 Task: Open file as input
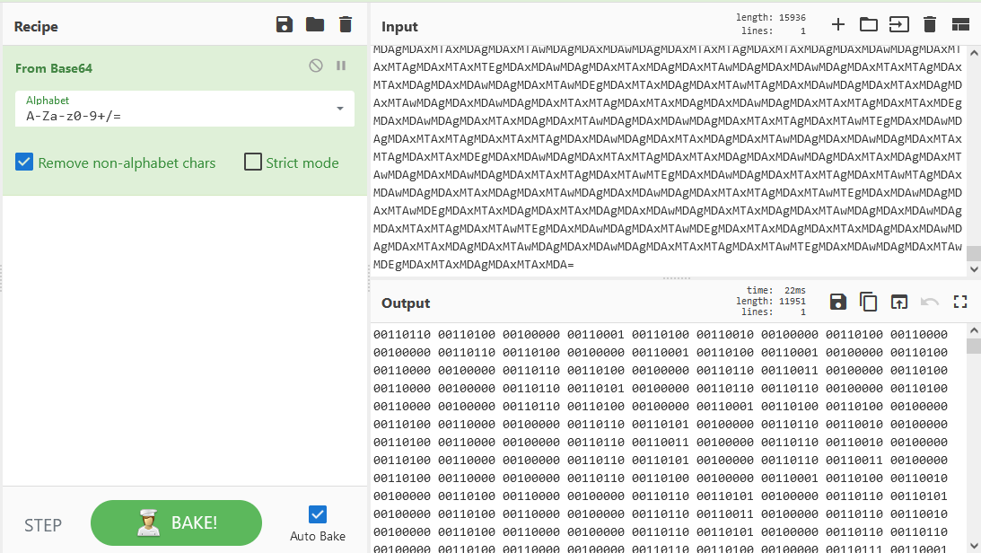pos(898,25)
